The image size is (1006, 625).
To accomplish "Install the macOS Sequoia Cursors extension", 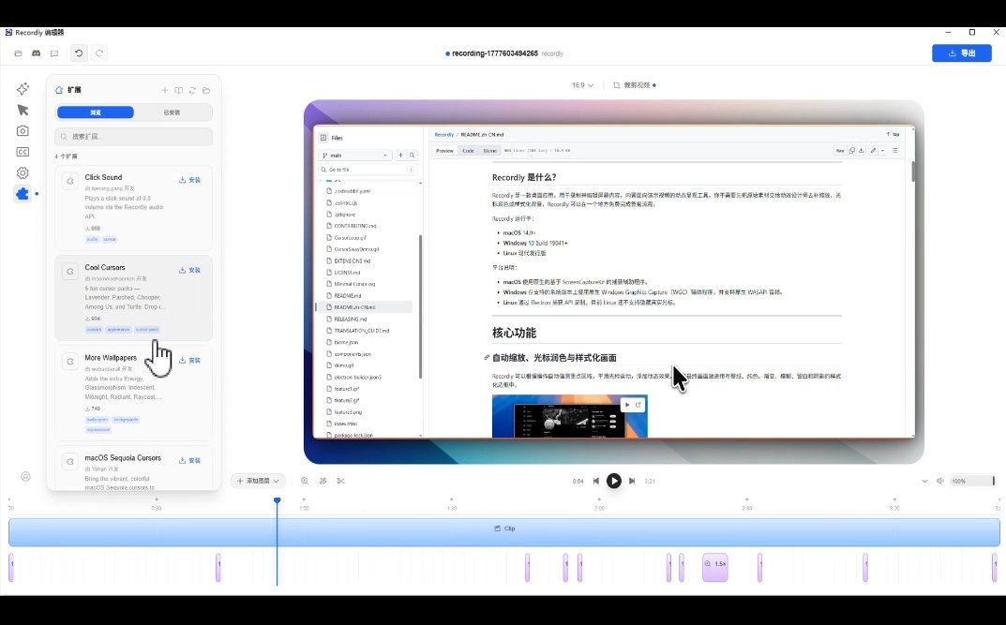I will pyautogui.click(x=190, y=461).
